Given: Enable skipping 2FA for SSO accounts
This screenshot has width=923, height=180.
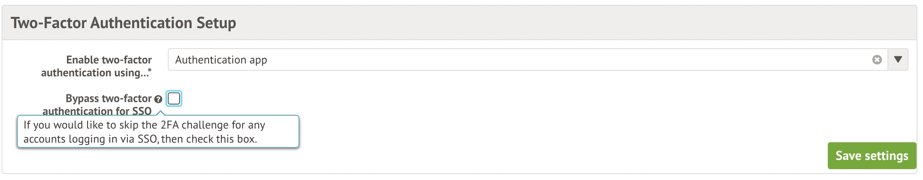Looking at the screenshot, I should (x=174, y=98).
